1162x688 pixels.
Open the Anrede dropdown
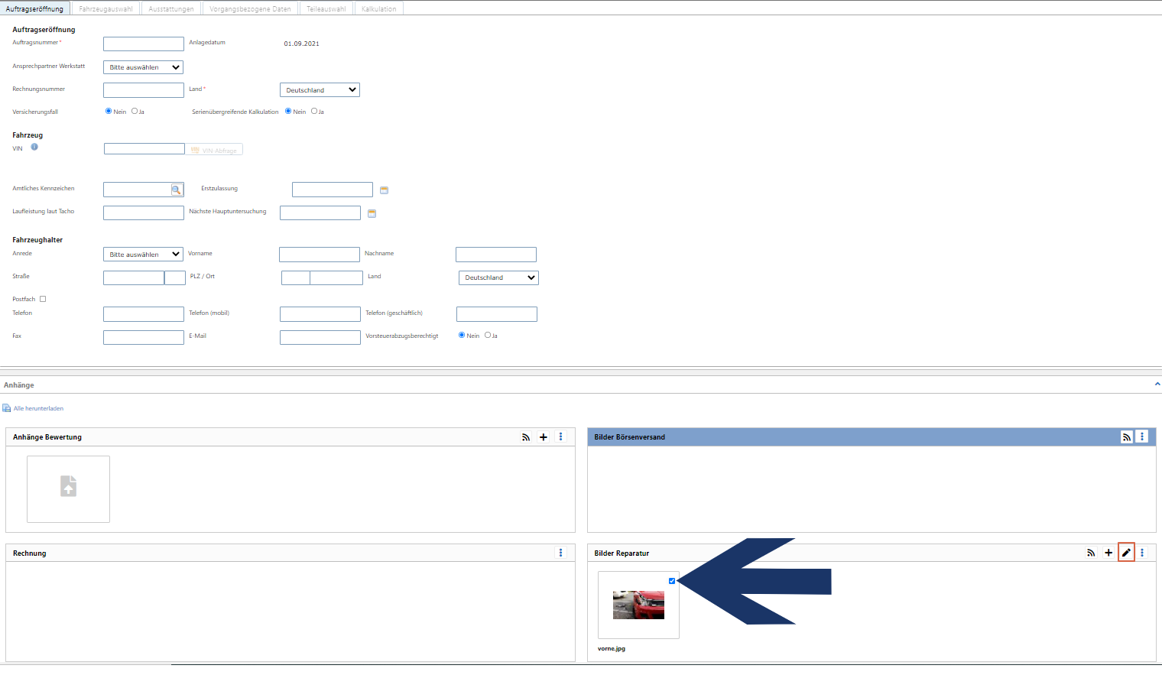144,255
